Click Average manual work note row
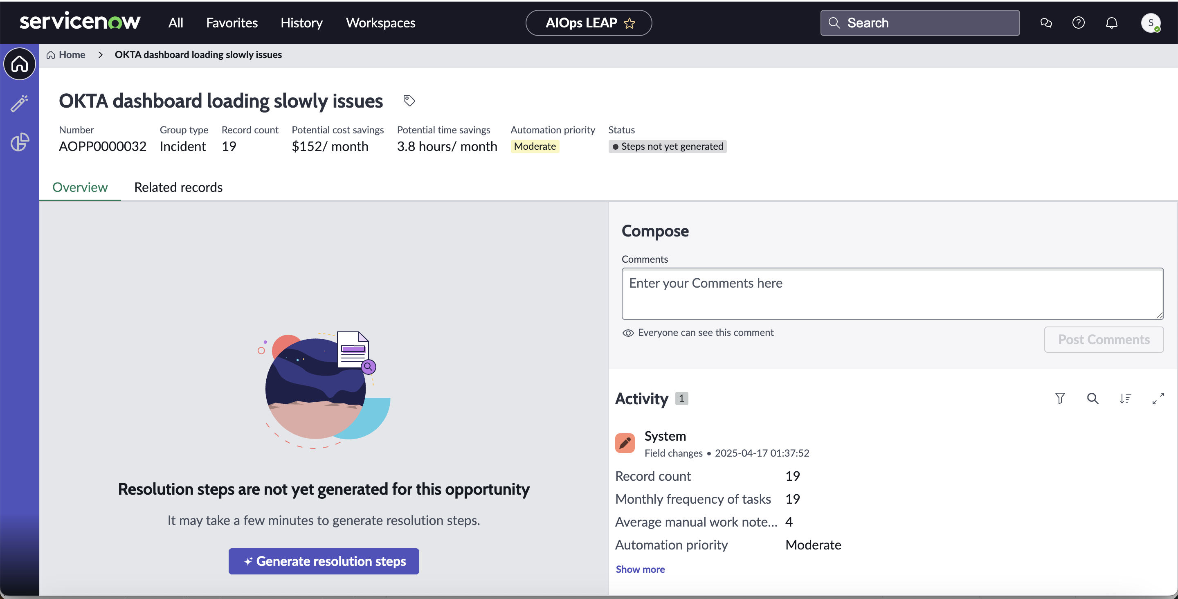Screen dimensions: 1178x599 [x=704, y=522]
